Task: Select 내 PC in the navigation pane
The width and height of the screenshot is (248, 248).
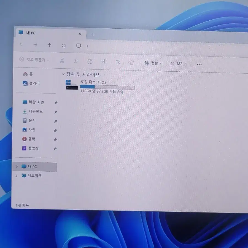Action: click(x=35, y=167)
